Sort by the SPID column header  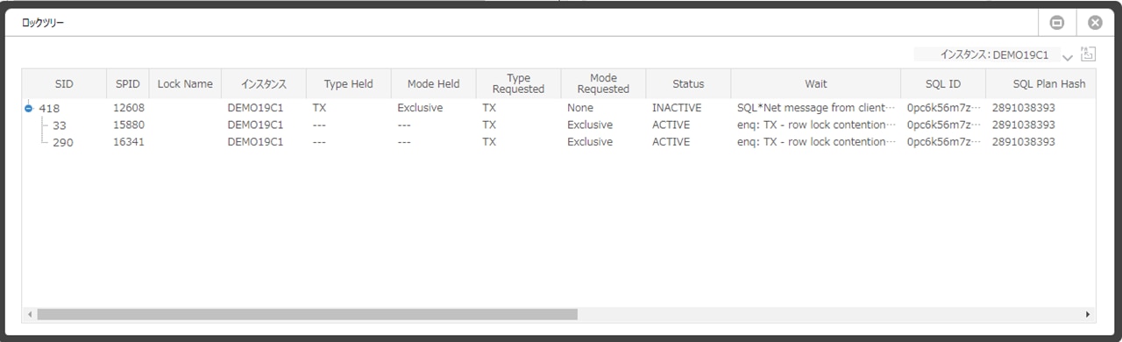click(128, 84)
